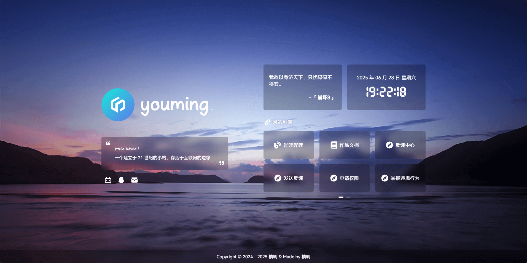Screen dimensions: 527x263
Task: Open the email envelope icon
Action: (135, 180)
